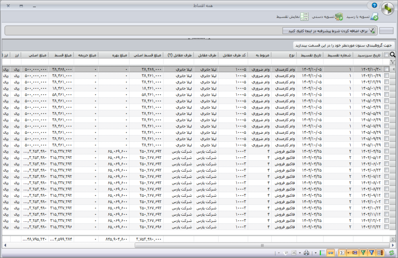
Task: Tick the checkbox for row dated ۱۴۰۴/۱۰/۳۰
Action: coord(386,69)
